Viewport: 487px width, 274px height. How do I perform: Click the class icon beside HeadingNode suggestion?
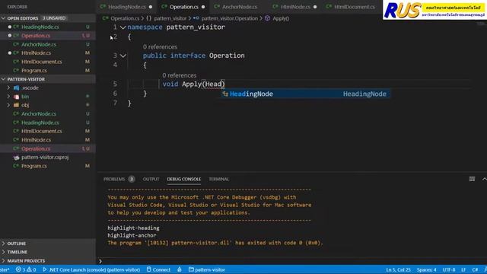point(225,94)
